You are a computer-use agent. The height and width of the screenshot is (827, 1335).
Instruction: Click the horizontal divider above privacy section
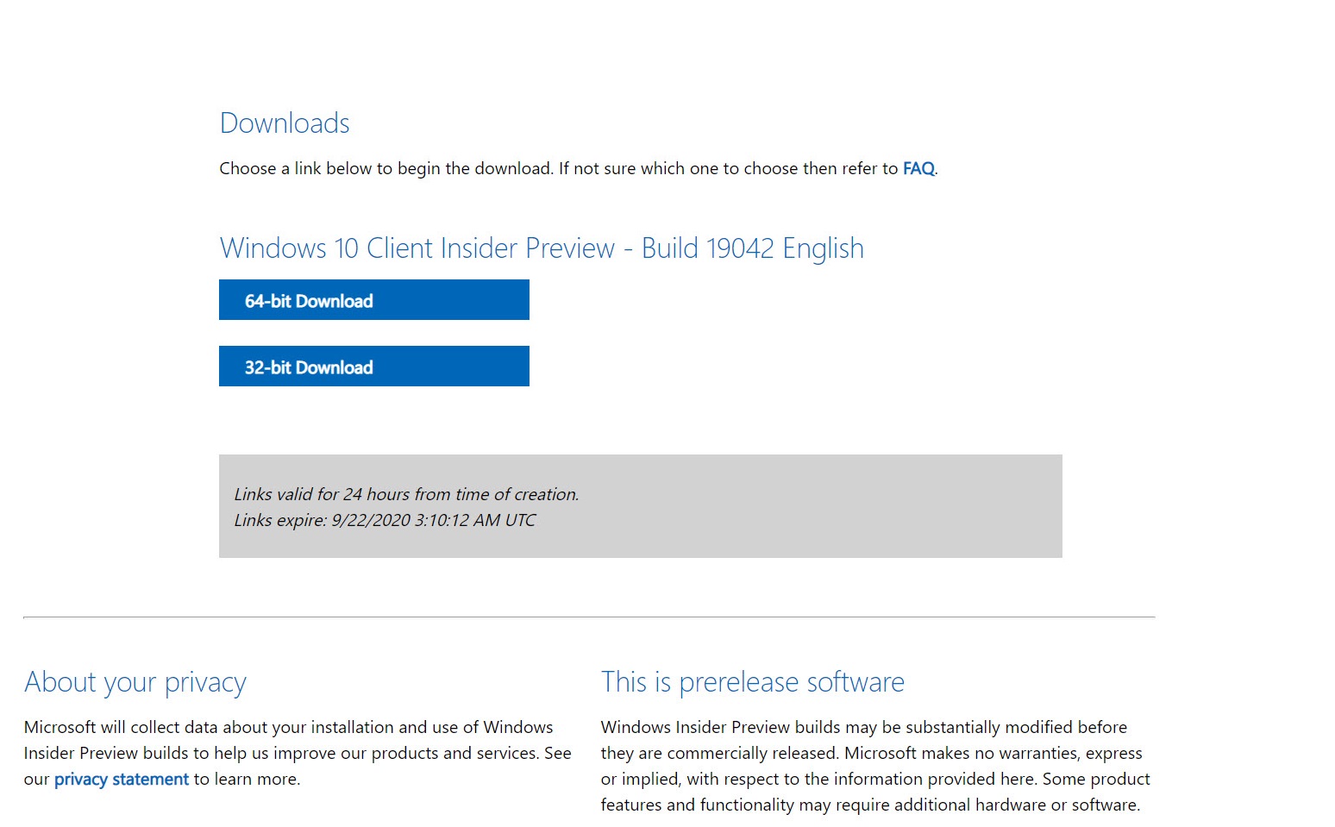pos(589,617)
